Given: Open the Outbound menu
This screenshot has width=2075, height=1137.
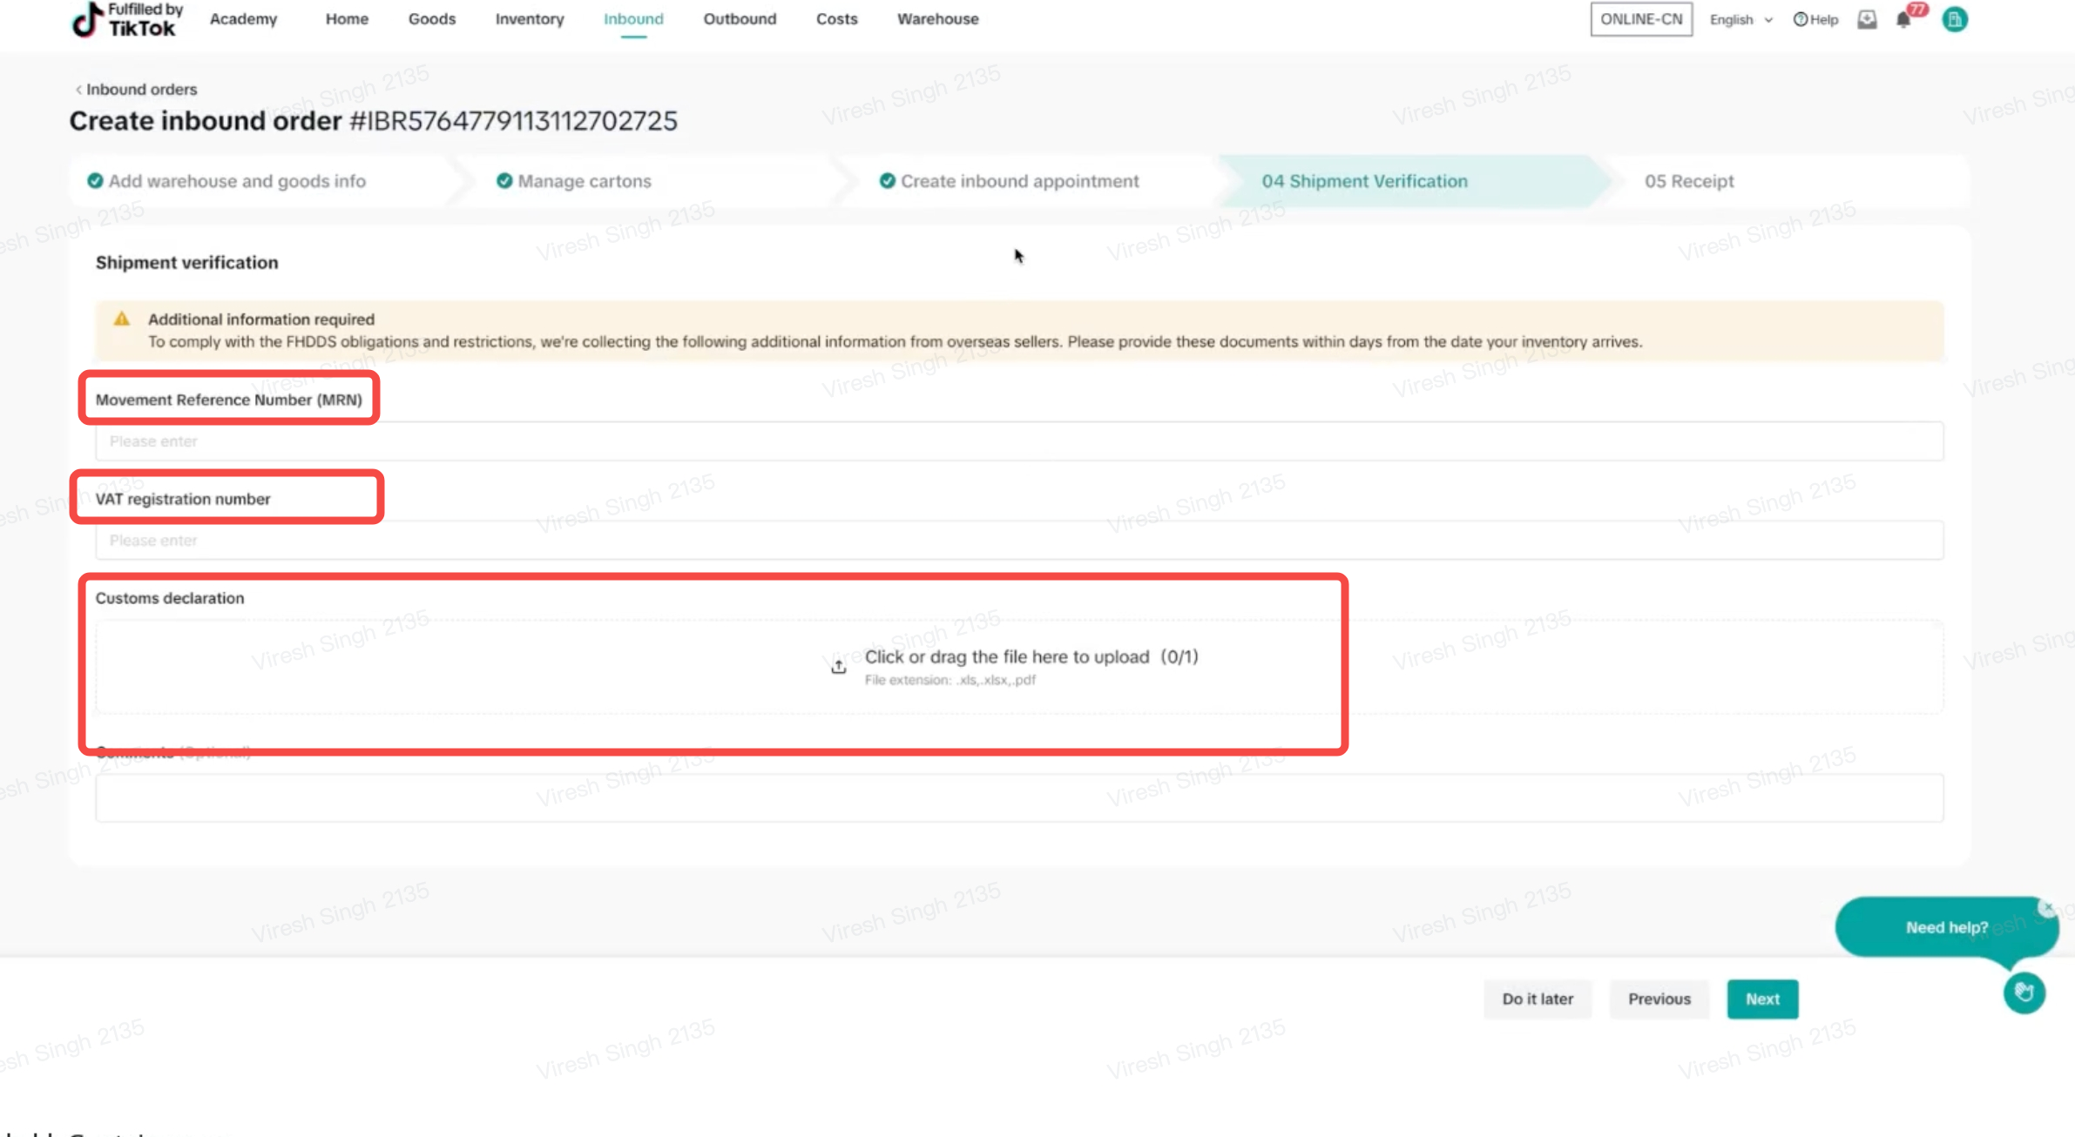Looking at the screenshot, I should pyautogui.click(x=740, y=19).
